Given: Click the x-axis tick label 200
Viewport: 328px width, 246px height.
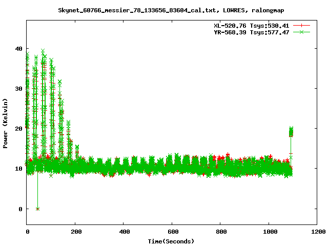Looking at the screenshot, I should [x=76, y=232].
